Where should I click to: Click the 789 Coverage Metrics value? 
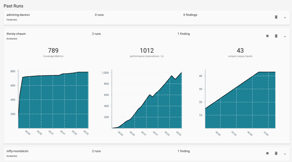tap(53, 51)
